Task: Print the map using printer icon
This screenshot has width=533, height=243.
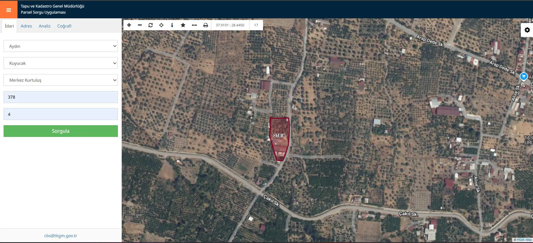Action: (x=205, y=25)
